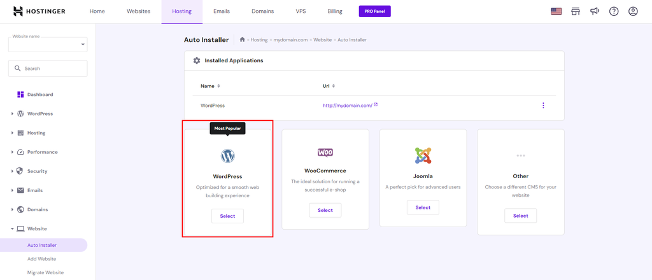Screen dimensions: 652x280
Task: Open the help question mark icon
Action: tap(614, 11)
